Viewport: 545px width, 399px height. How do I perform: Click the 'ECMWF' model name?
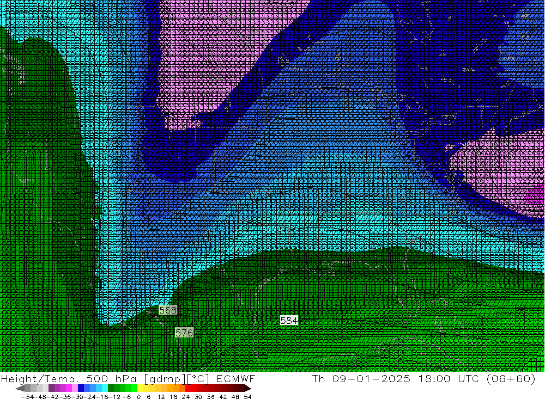click(x=236, y=379)
